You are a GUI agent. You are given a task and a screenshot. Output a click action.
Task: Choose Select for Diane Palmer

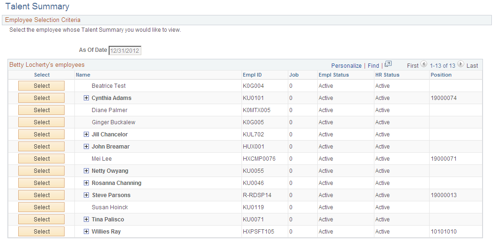pos(42,110)
